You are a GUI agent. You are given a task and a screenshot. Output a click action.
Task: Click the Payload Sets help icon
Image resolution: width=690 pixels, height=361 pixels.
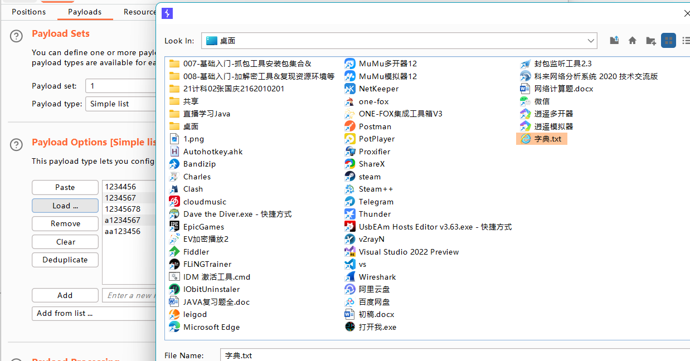pyautogui.click(x=17, y=36)
